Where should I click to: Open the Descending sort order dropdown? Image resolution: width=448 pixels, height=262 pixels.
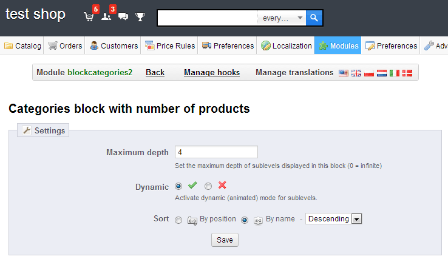coord(334,219)
